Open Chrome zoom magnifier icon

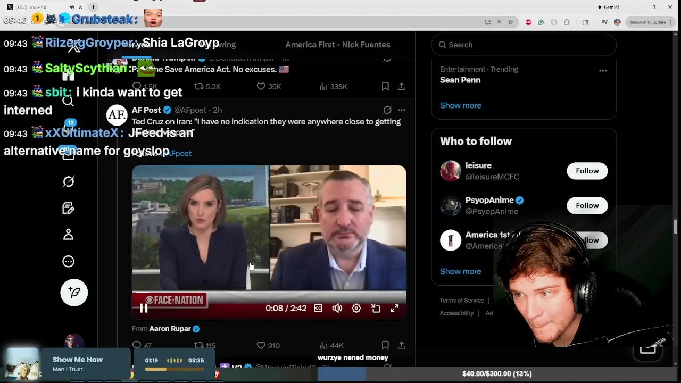pyautogui.click(x=499, y=22)
